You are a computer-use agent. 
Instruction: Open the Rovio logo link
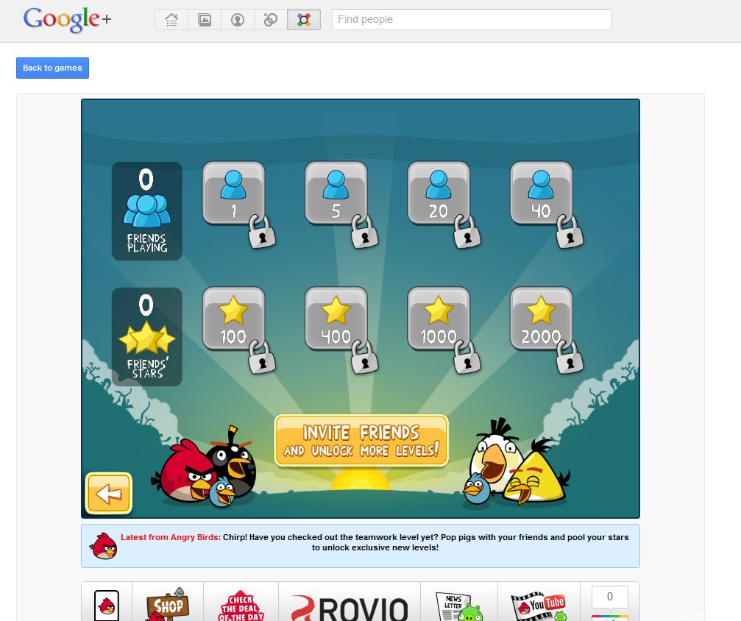[350, 608]
